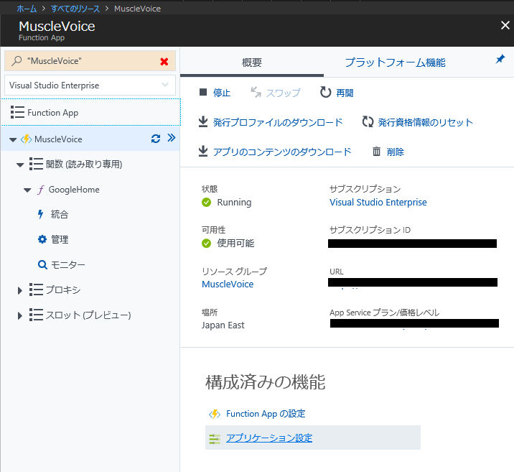Click the download icon for 発行プロファイル
This screenshot has height=472, width=514.
203,121
